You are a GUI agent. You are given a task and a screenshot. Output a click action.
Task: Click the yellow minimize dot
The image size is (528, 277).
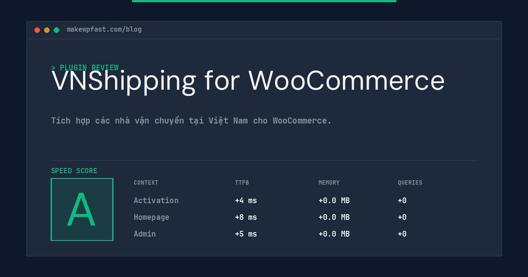[47, 30]
